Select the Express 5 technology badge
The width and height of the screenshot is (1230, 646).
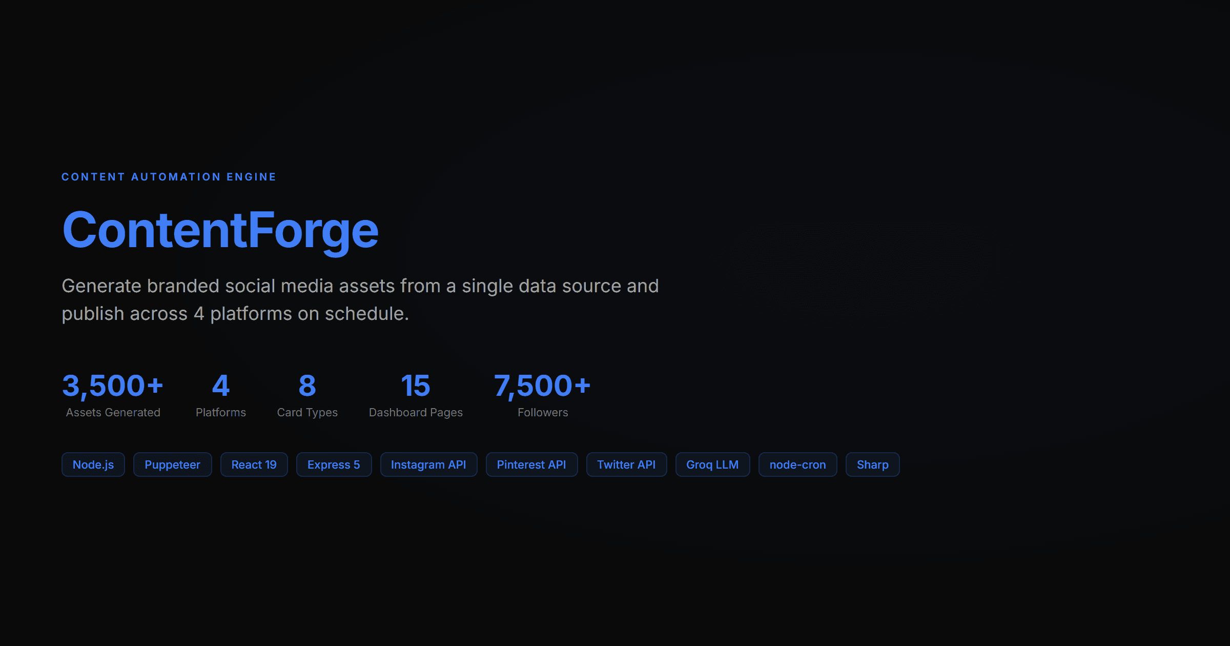coord(334,464)
